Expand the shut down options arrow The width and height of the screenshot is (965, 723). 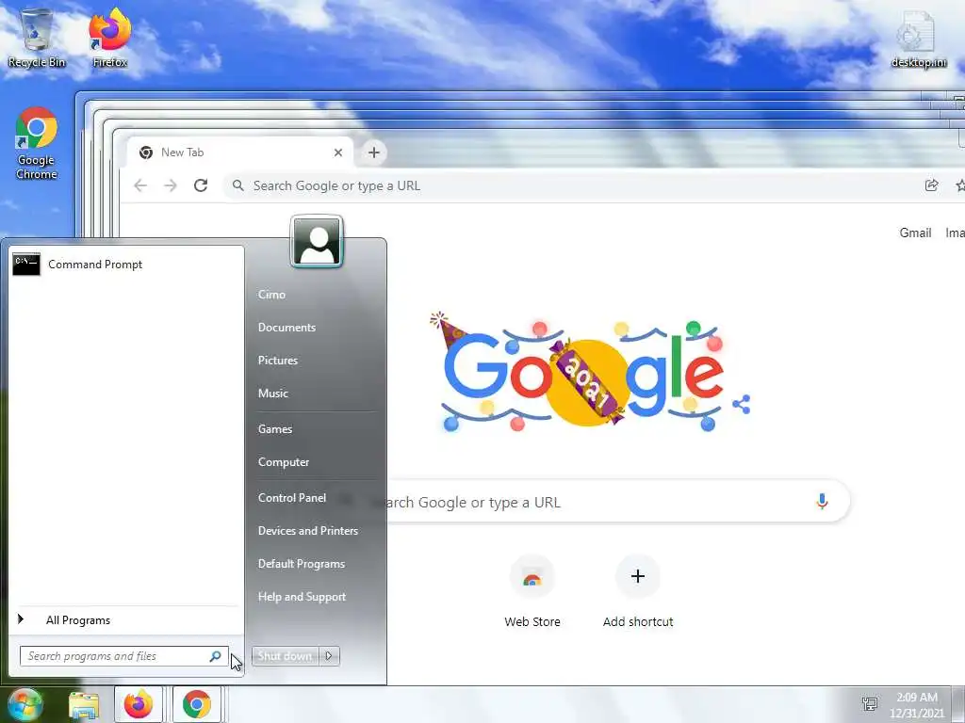pos(329,656)
